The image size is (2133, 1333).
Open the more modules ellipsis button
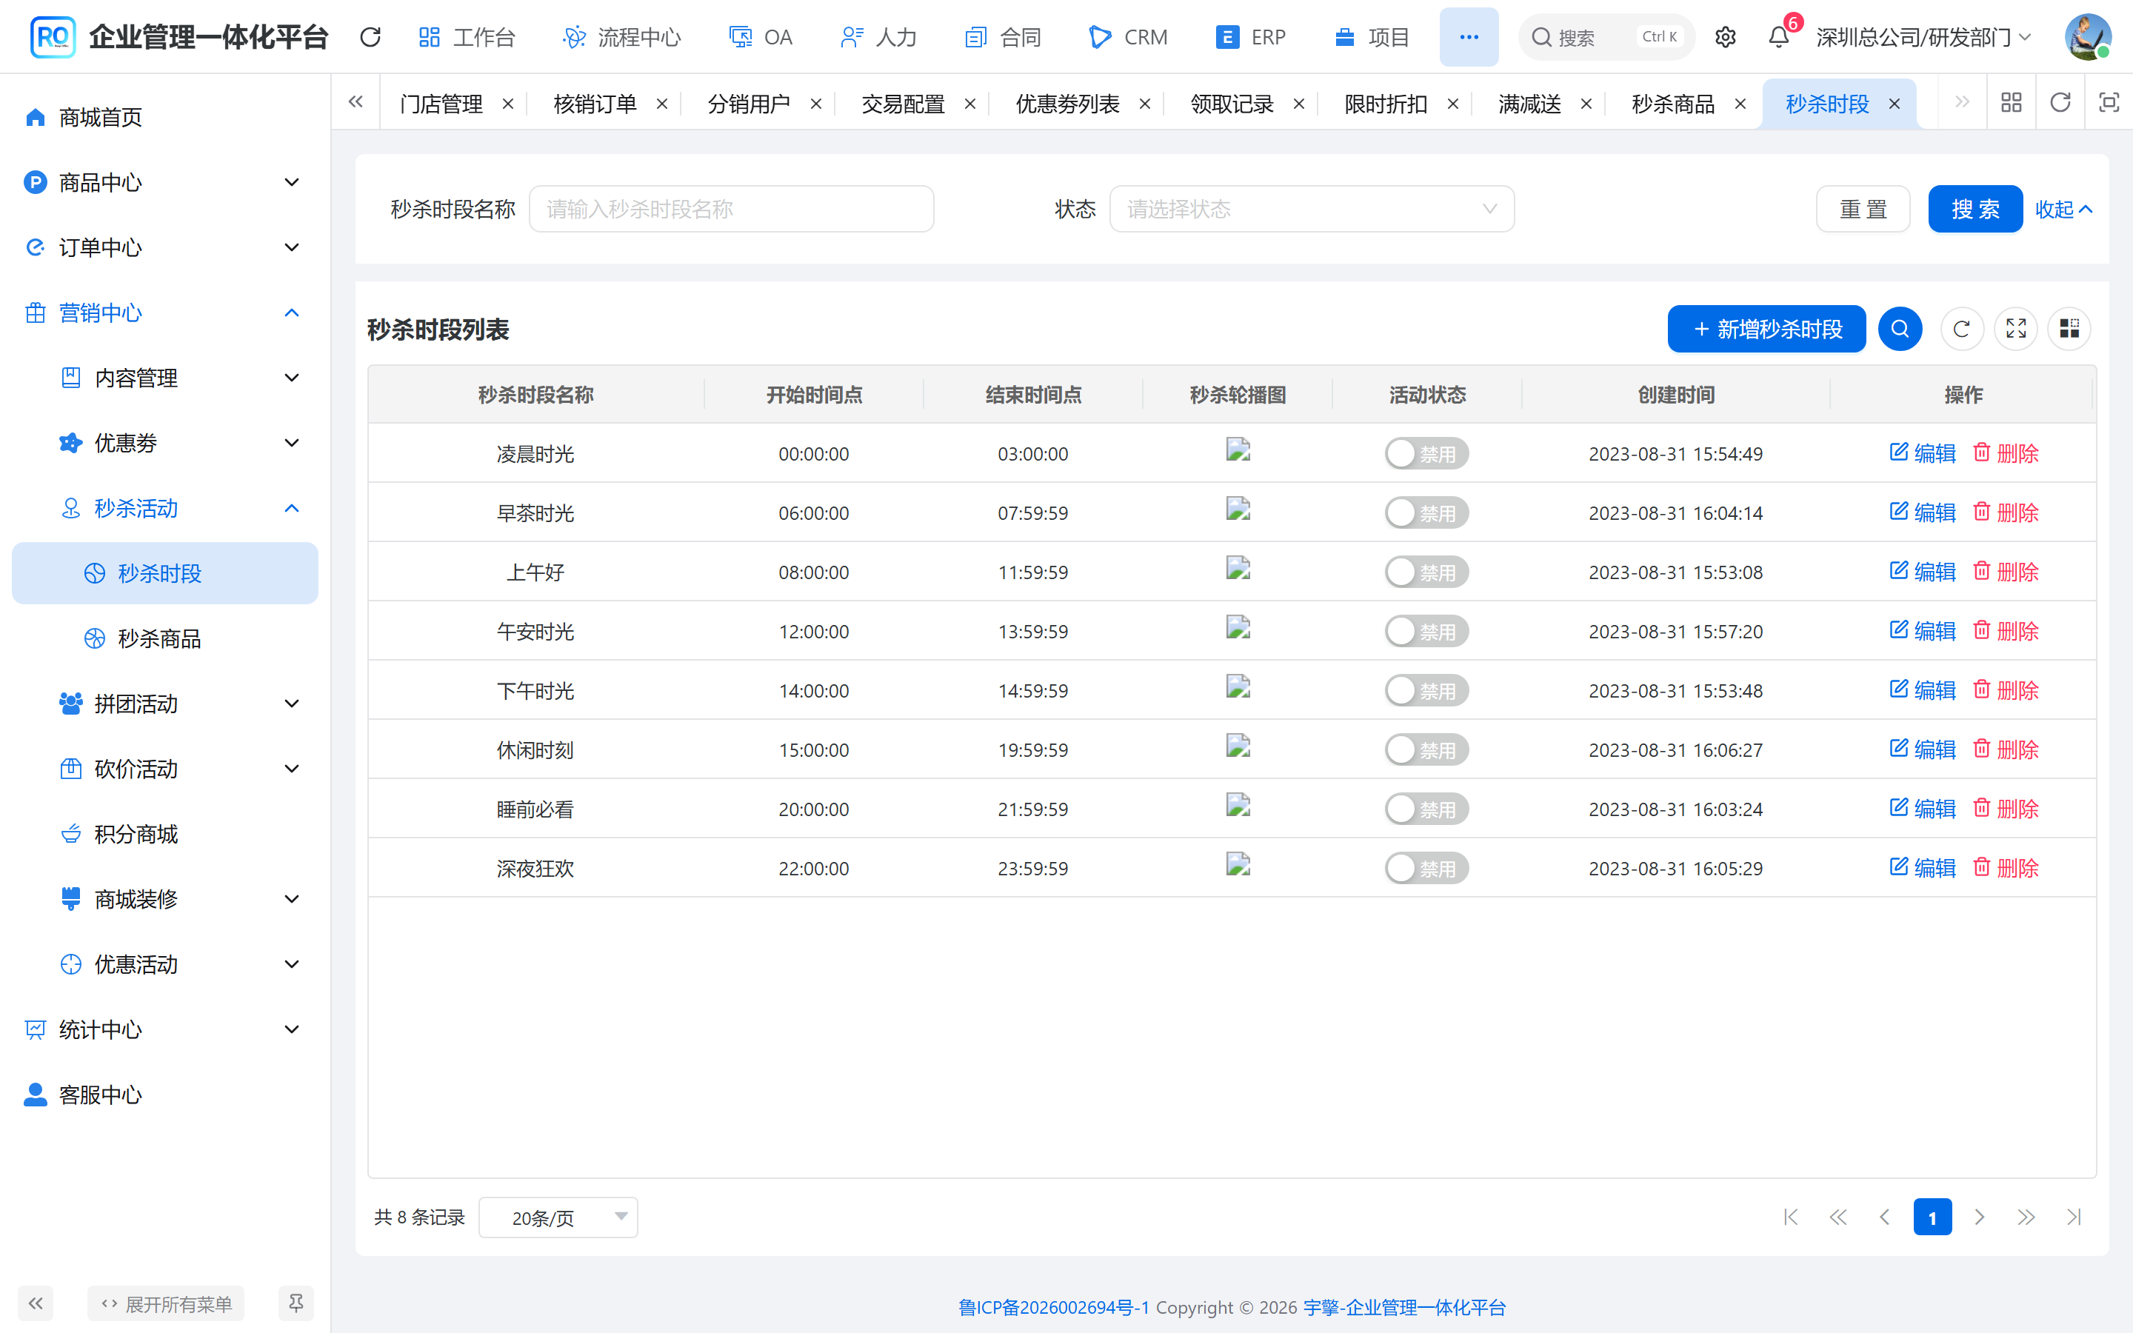coord(1469,37)
